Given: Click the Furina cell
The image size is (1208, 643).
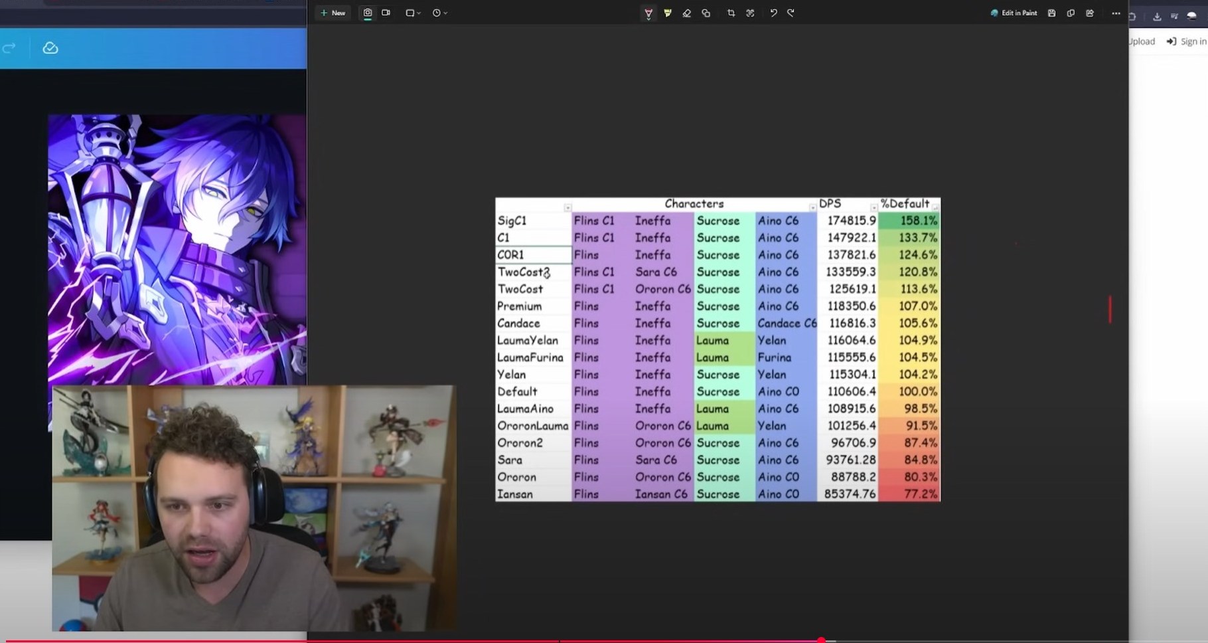Looking at the screenshot, I should [787, 357].
